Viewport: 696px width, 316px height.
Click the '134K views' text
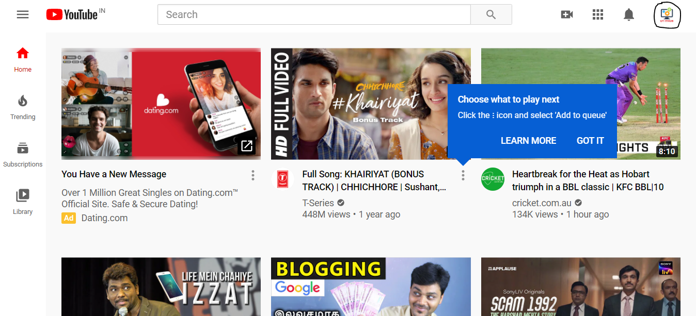pos(535,214)
